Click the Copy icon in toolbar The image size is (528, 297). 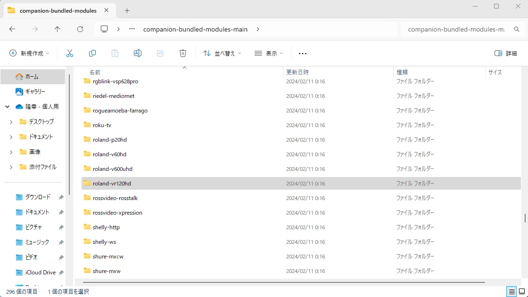[92, 53]
